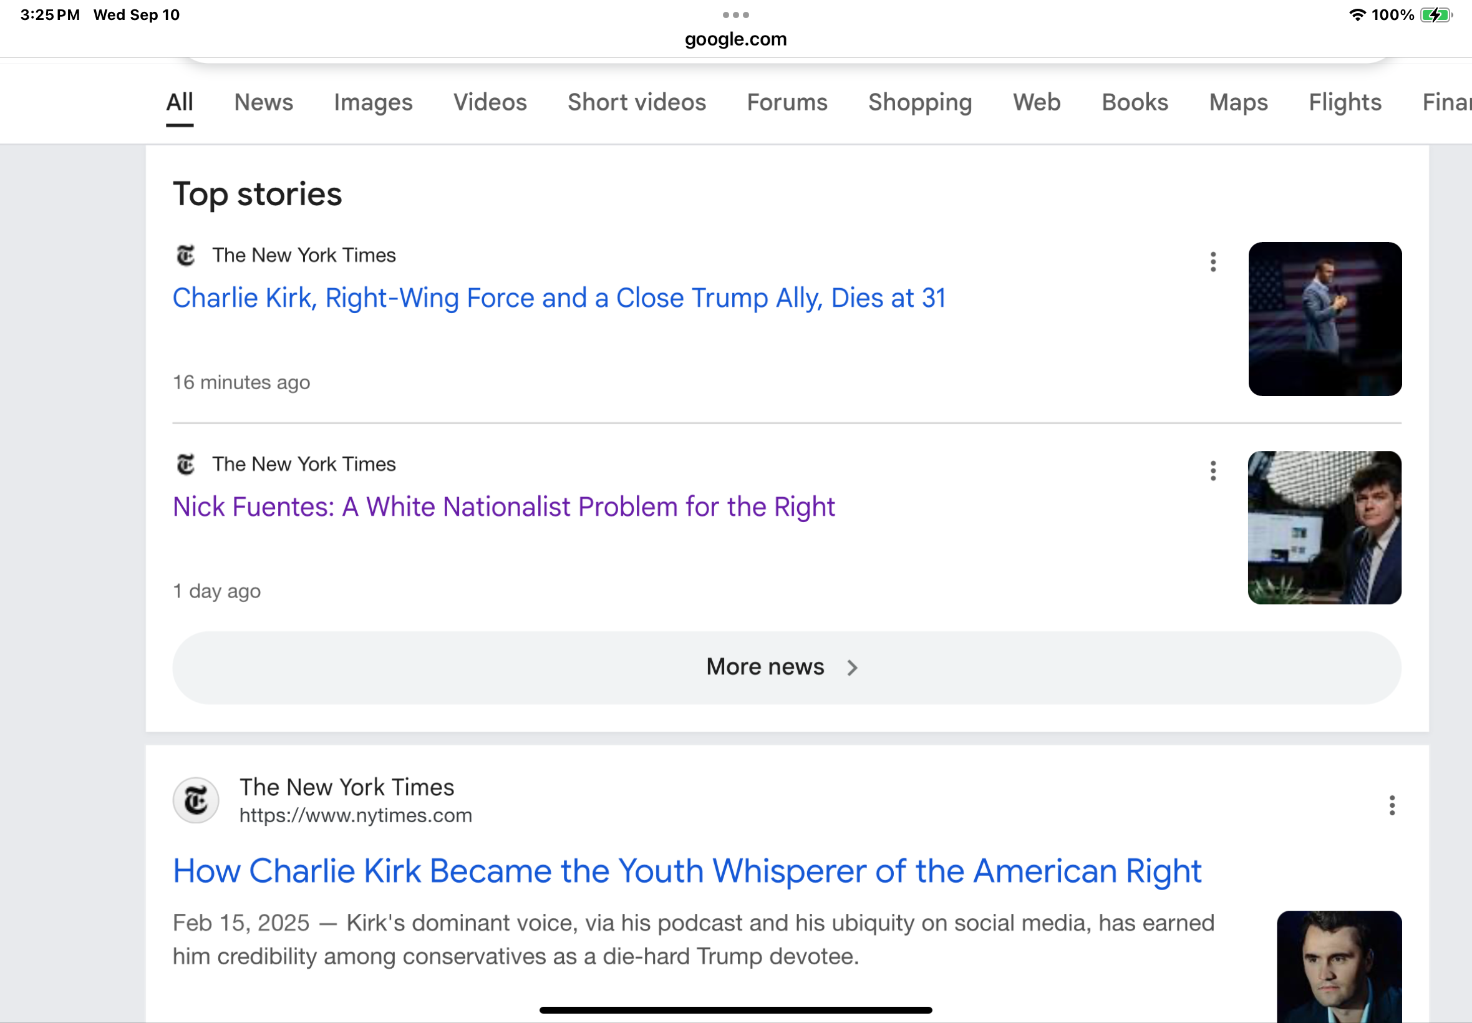1472x1023 pixels.
Task: Click 'The New York Times' source name above Kirk Dies story
Action: tap(304, 255)
